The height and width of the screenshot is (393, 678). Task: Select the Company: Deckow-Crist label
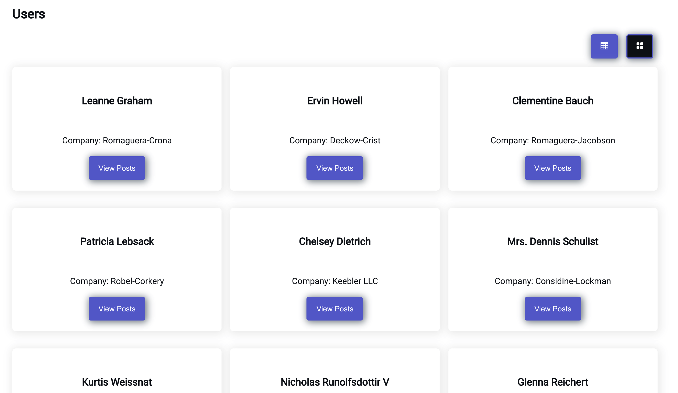click(x=335, y=140)
